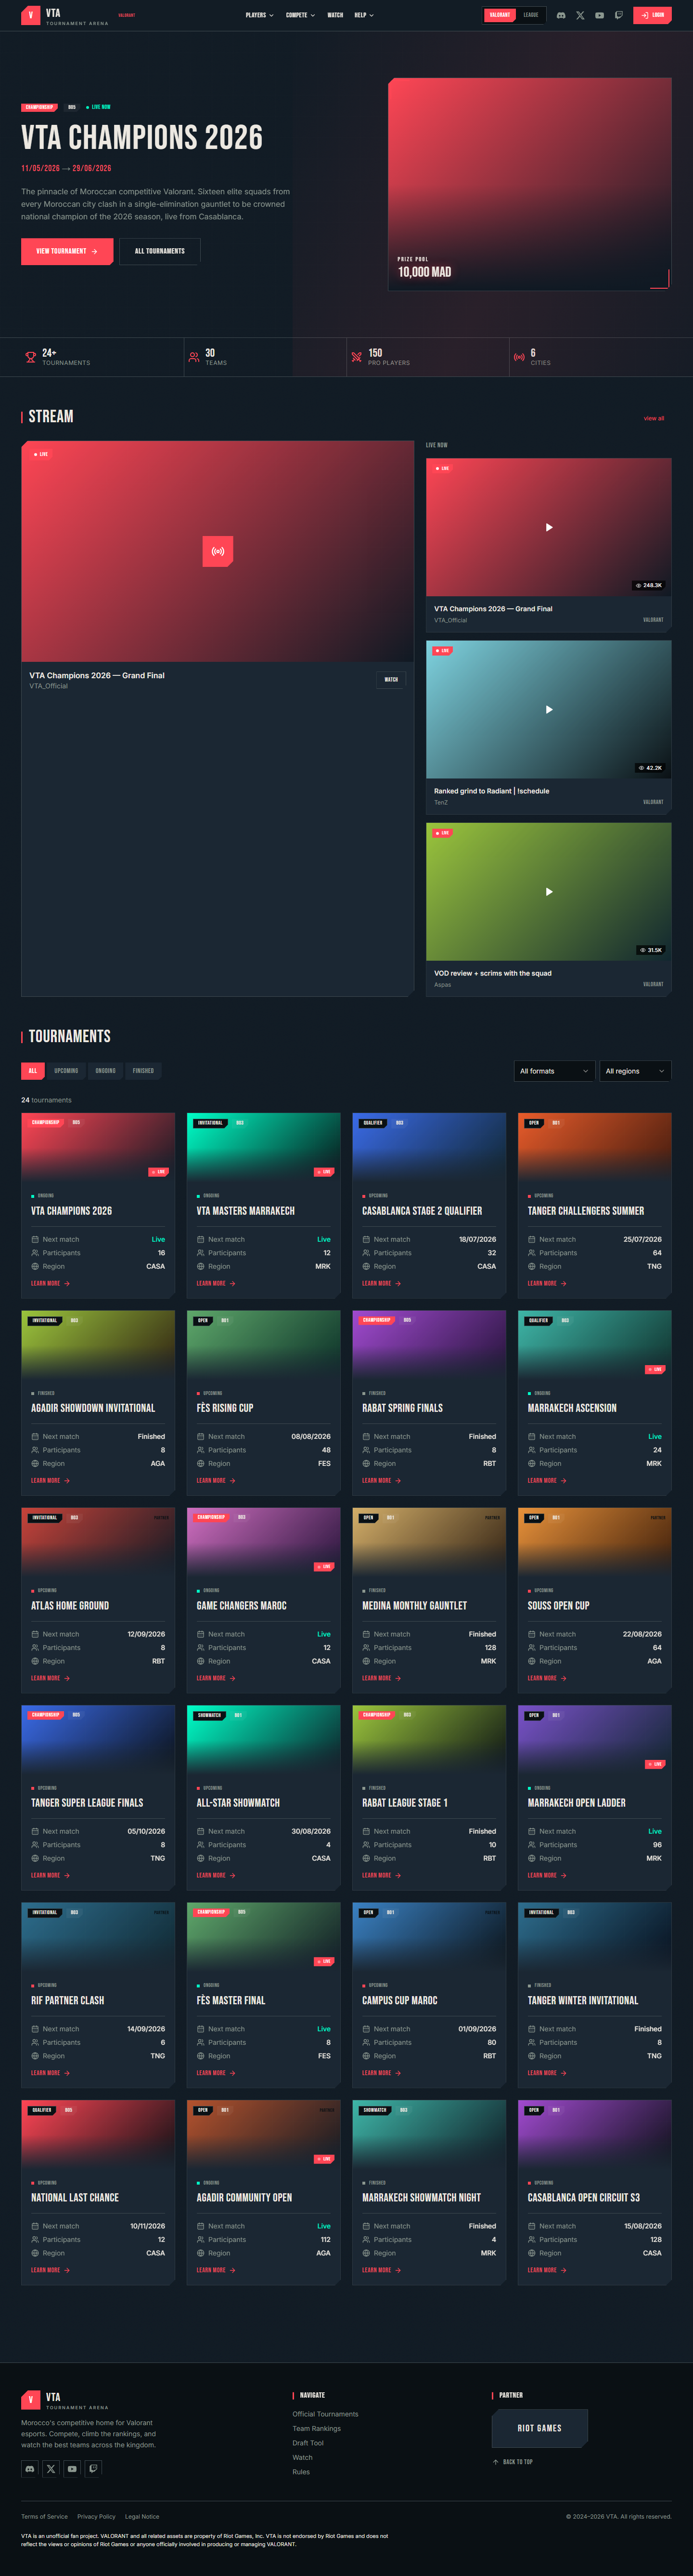Click the Watch button under main stream

pos(391,679)
